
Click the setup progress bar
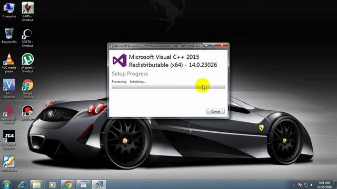(x=168, y=87)
